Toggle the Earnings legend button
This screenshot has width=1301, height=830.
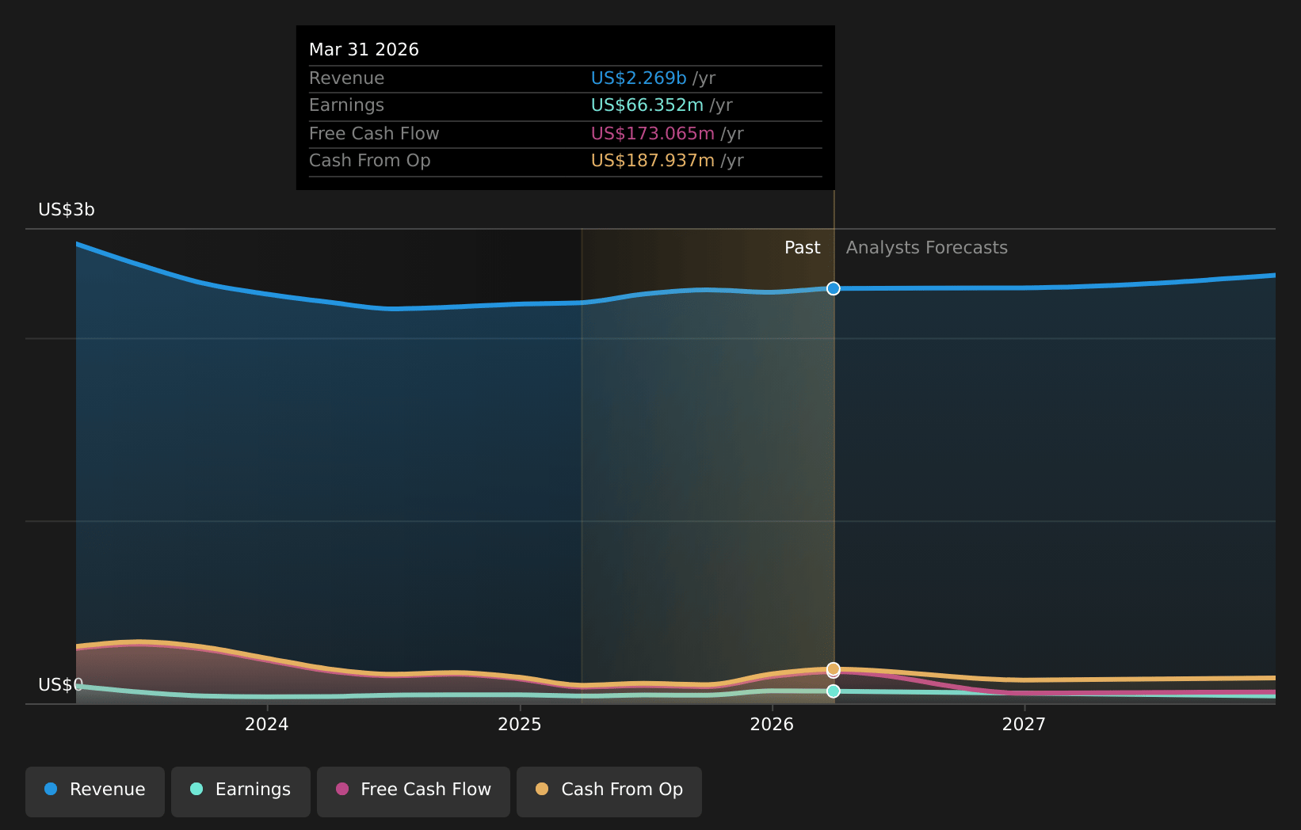pos(241,791)
